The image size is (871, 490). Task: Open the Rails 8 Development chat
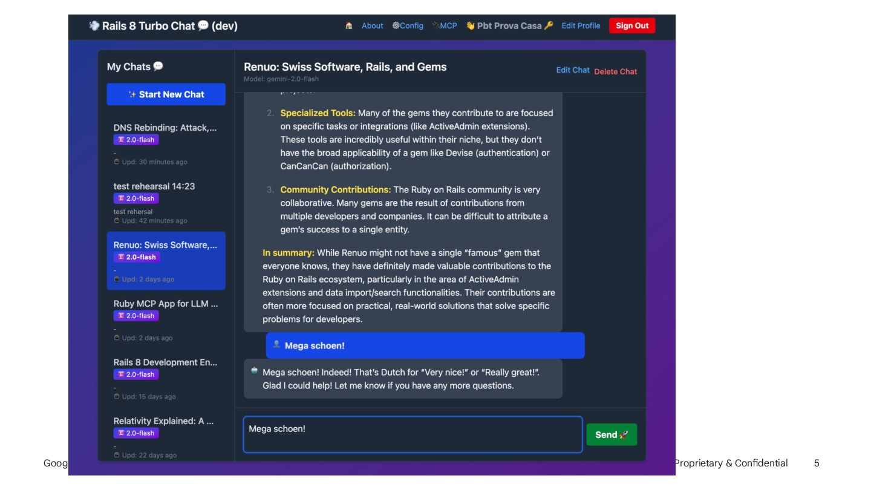[x=166, y=379]
